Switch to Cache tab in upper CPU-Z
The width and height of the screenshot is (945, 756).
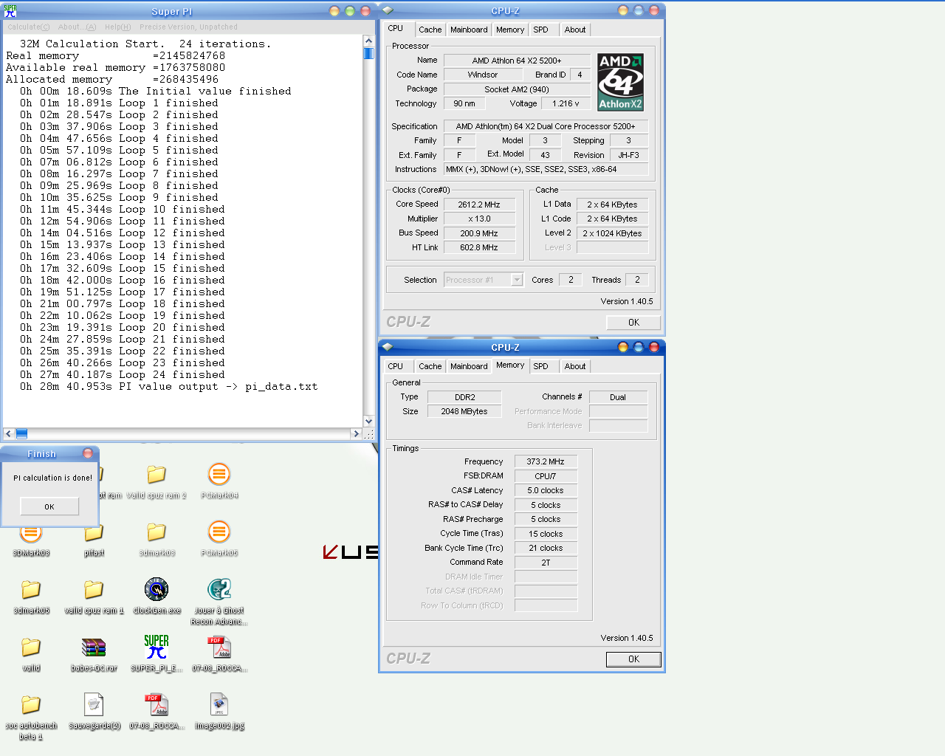430,30
